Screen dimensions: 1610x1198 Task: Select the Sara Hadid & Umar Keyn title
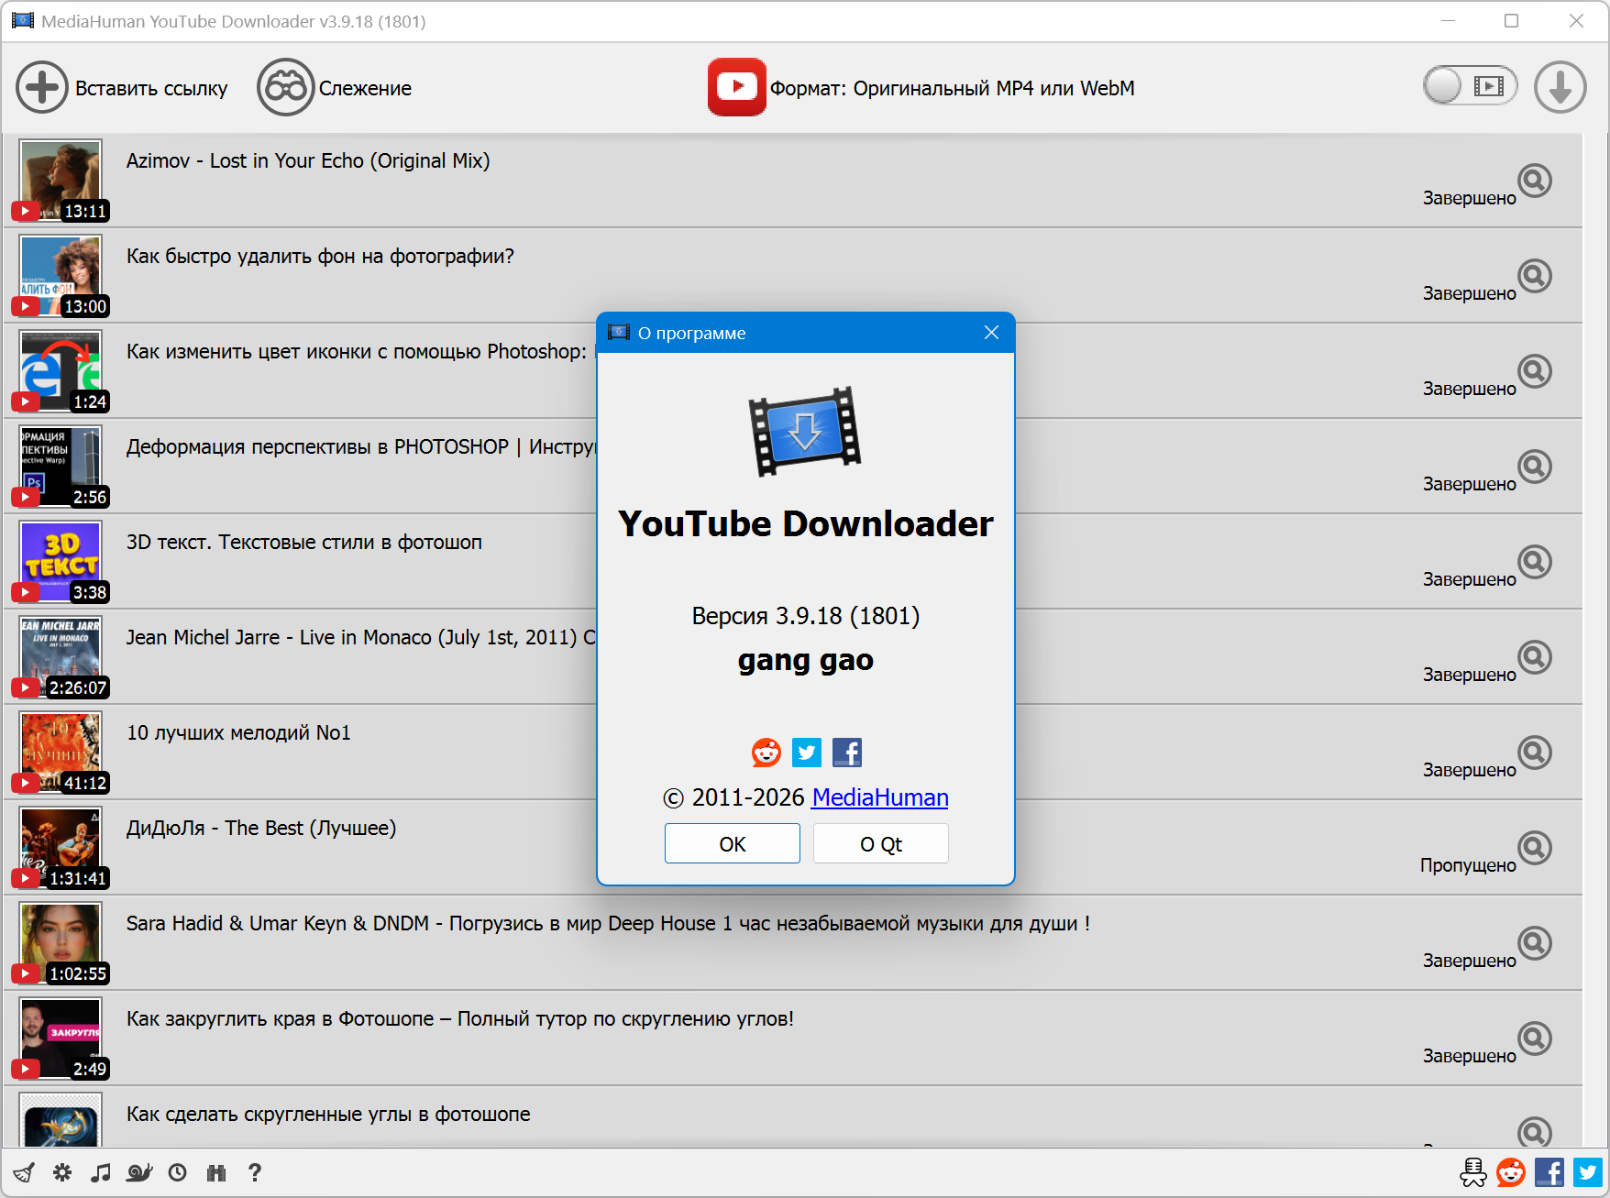(608, 923)
